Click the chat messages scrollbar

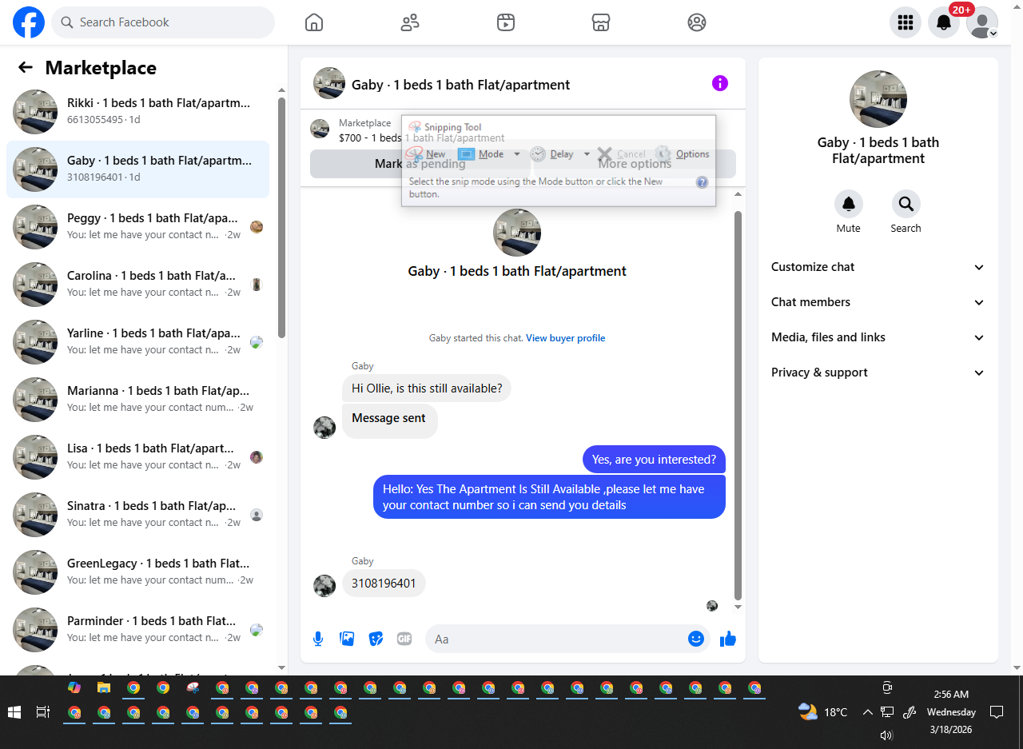pyautogui.click(x=738, y=405)
